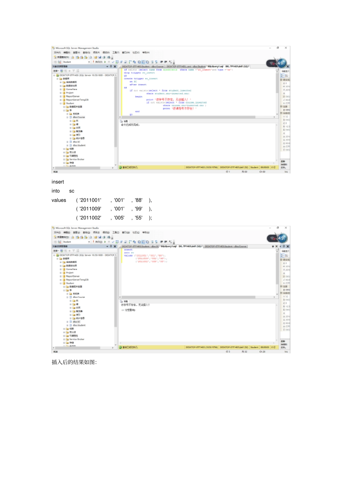Screen dimensions: 343x486
Task: Click Open File folder icon in upper SSMS toolbar
Action: coord(95,57)
